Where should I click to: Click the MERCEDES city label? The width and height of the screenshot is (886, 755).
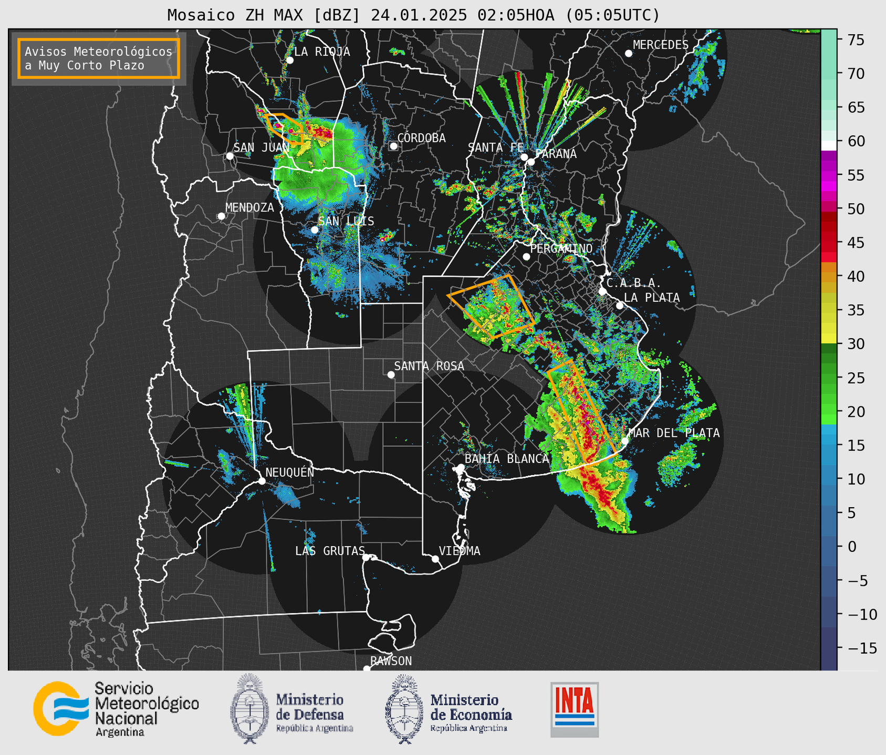coord(661,45)
